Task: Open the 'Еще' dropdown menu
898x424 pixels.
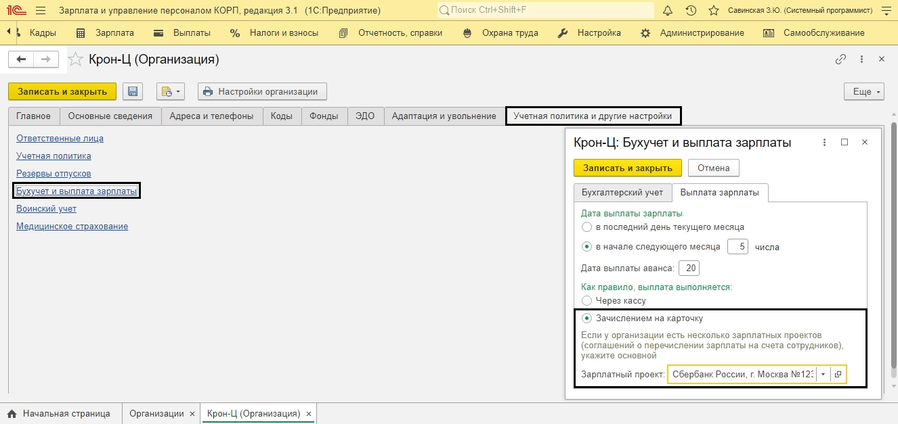Action: [x=864, y=91]
